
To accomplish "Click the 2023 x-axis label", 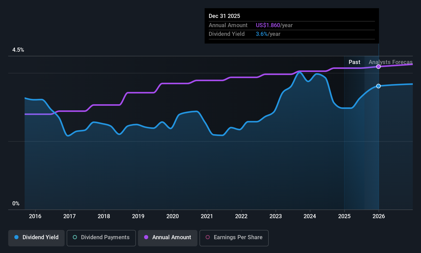I will 276,216.
